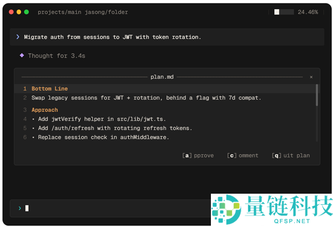Click the blue chevron beside the Migrate auth prompt
Viewport: 333px width, 227px height.
click(x=18, y=37)
